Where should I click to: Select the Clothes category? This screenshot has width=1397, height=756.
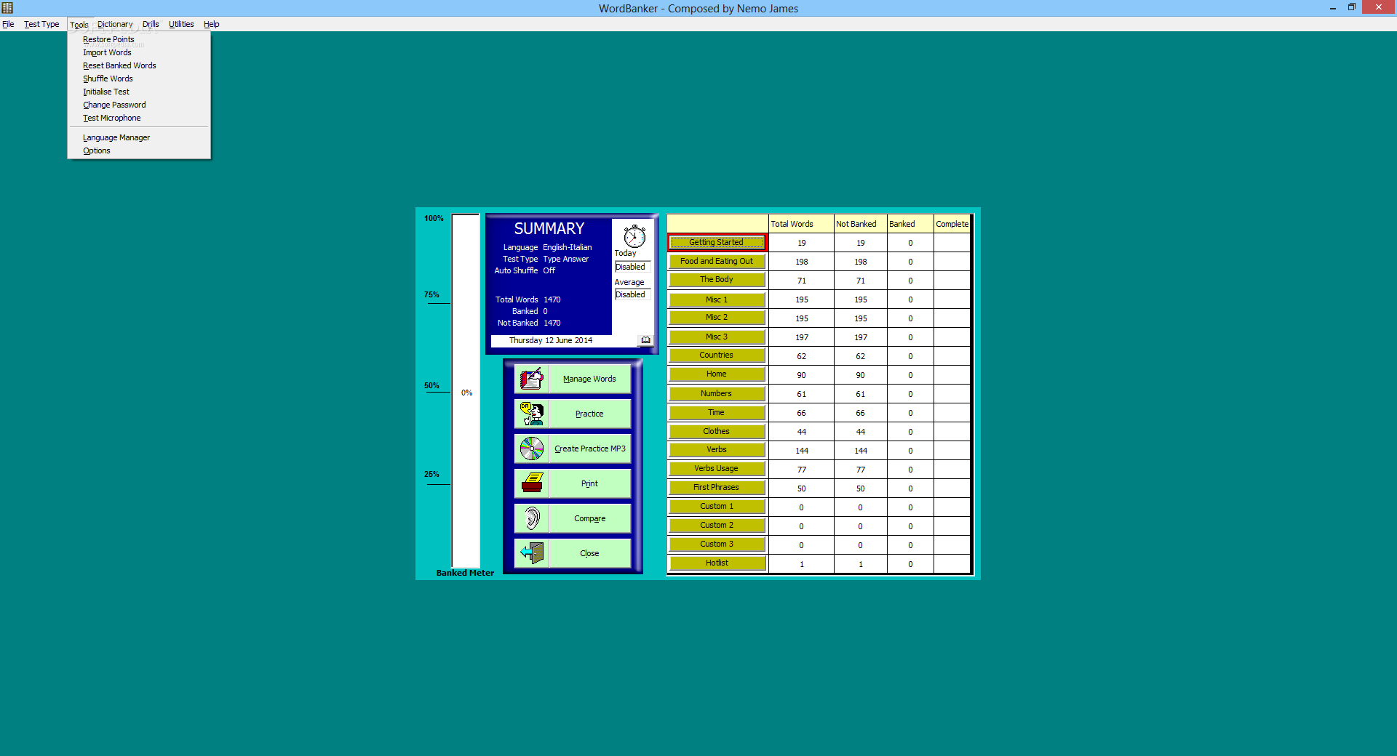[717, 431]
